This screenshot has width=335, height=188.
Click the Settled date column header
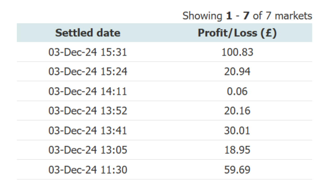(88, 33)
